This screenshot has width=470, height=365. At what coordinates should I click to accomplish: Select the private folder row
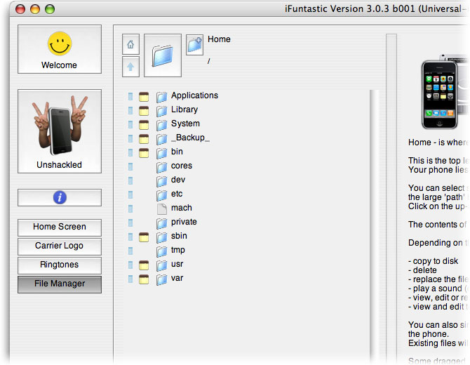184,223
